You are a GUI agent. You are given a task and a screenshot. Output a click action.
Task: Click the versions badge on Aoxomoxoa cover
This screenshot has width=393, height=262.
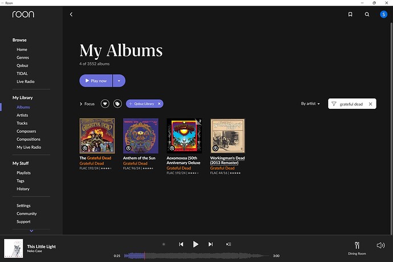pyautogui.click(x=199, y=121)
